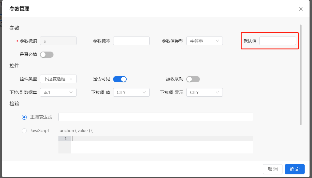Open the 参数值类型 dropdown showing 字符串
The width and height of the screenshot is (312, 178).
tap(204, 41)
